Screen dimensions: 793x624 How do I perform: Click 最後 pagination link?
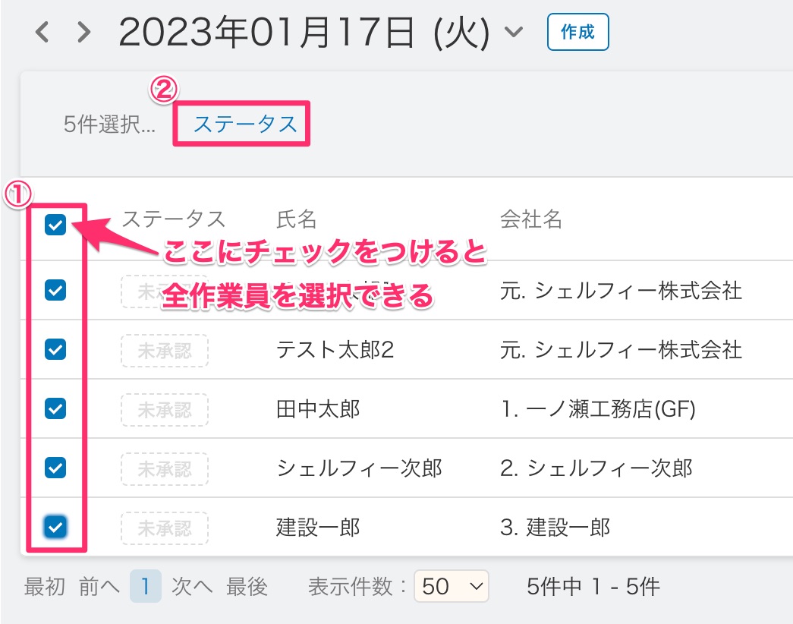[x=247, y=586]
